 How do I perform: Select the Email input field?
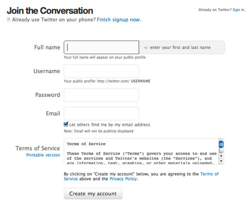(x=101, y=113)
